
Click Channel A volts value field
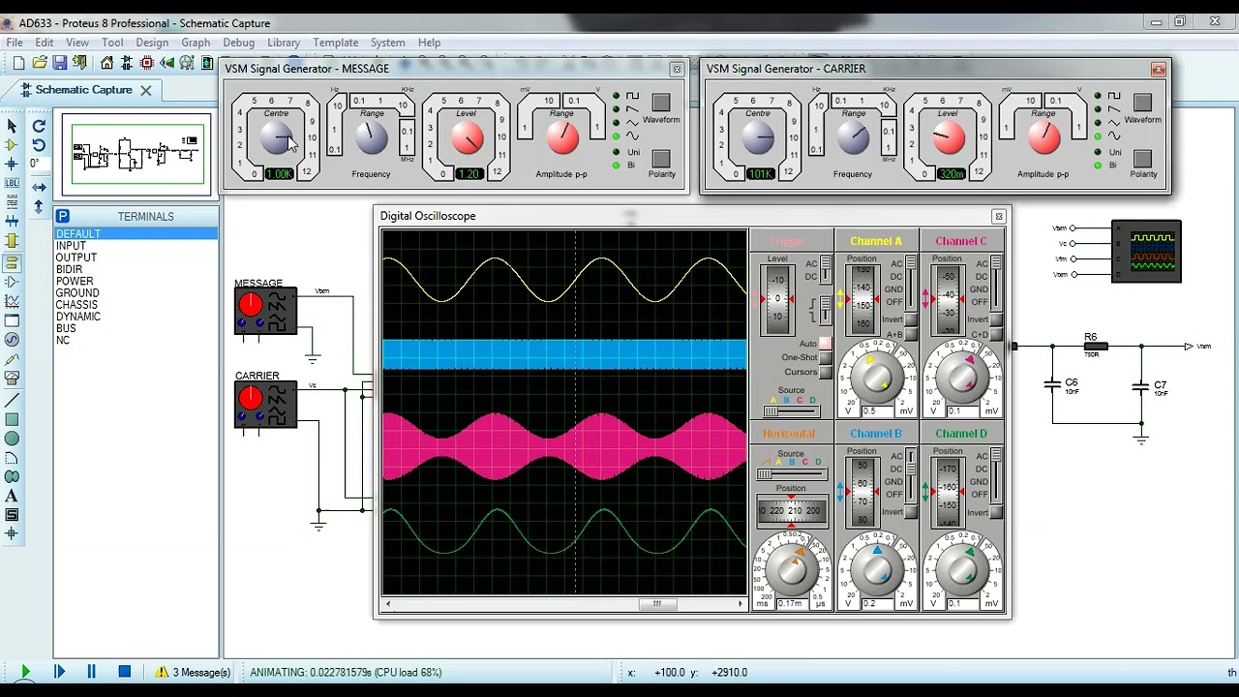point(876,411)
